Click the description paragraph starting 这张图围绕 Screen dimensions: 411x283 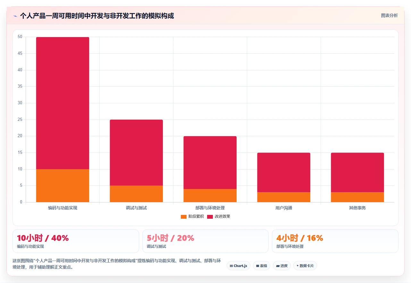(117, 264)
